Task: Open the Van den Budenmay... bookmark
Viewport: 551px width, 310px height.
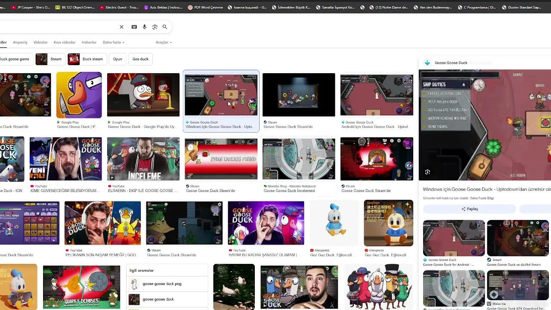Action: (433, 7)
